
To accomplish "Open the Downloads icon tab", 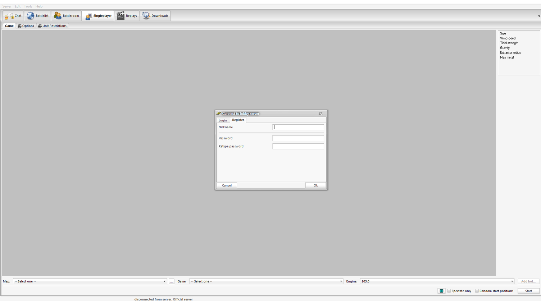I will click(x=146, y=16).
